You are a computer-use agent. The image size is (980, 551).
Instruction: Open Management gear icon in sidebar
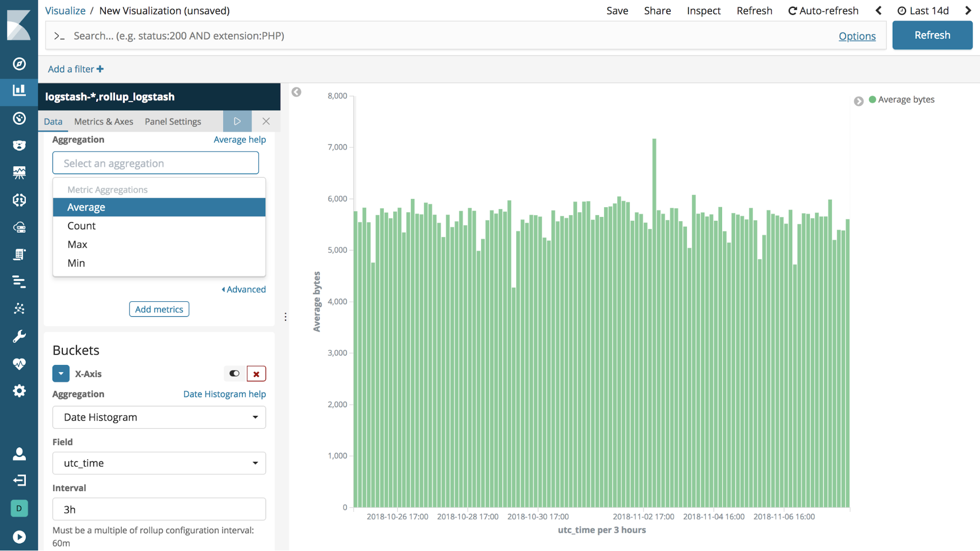pos(19,391)
